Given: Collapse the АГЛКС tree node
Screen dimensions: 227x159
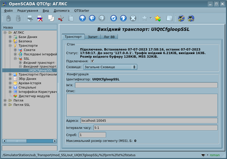Looking at the screenshot, I should (5, 32).
